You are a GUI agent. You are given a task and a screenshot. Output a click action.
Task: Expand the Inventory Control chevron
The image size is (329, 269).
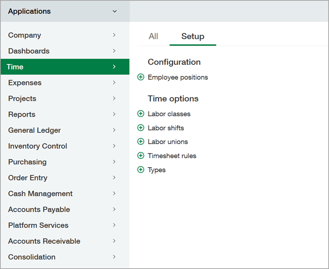[114, 146]
